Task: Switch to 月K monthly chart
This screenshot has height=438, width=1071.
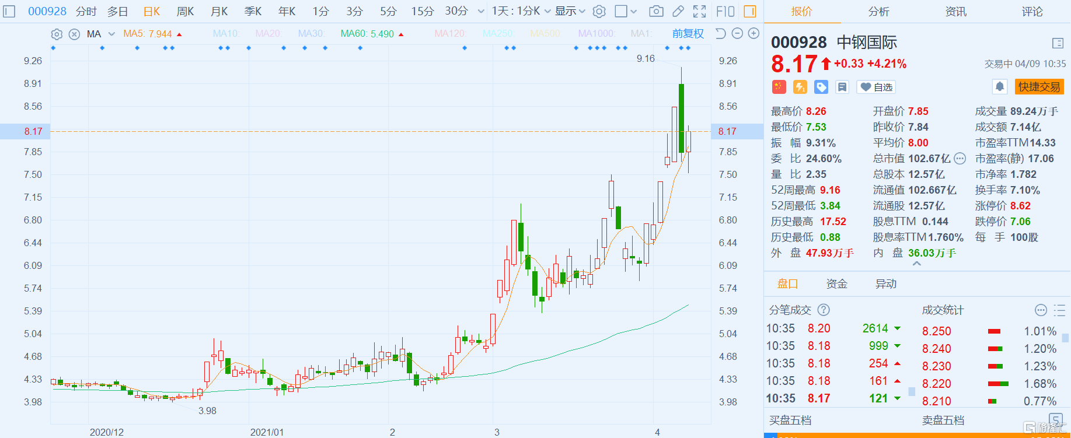Action: pyautogui.click(x=219, y=11)
